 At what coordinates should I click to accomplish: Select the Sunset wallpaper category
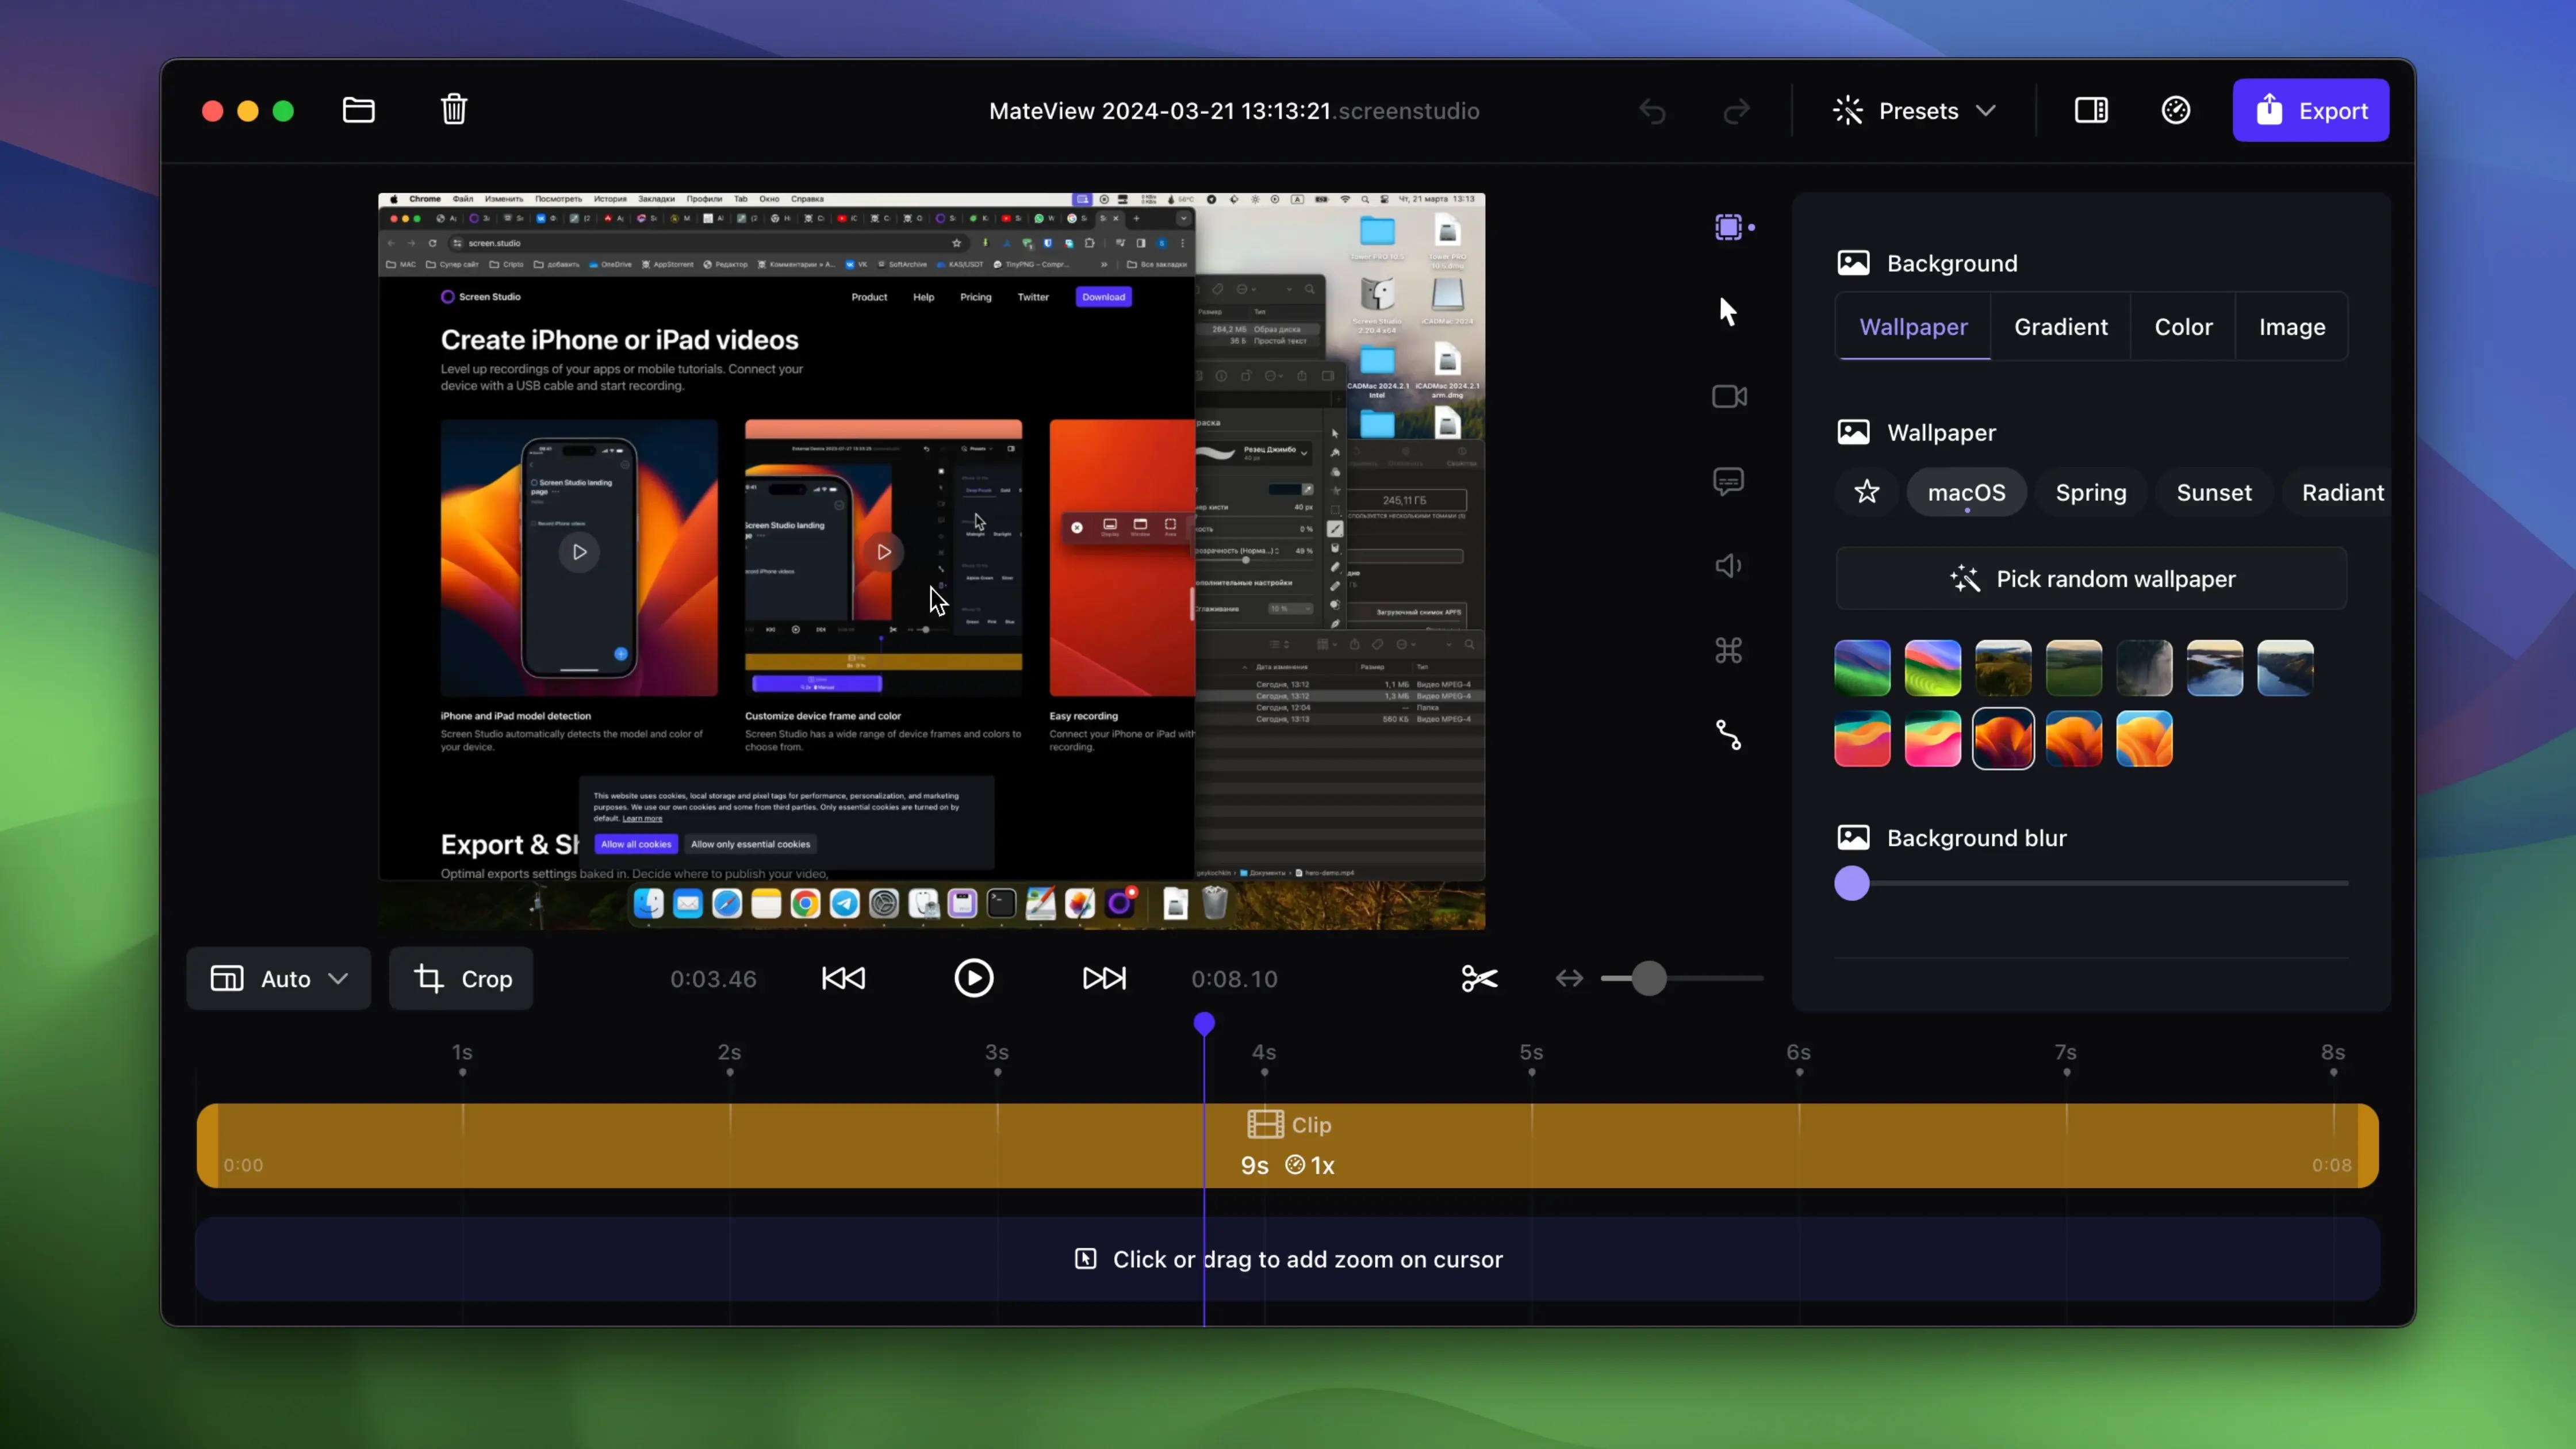tap(2213, 492)
